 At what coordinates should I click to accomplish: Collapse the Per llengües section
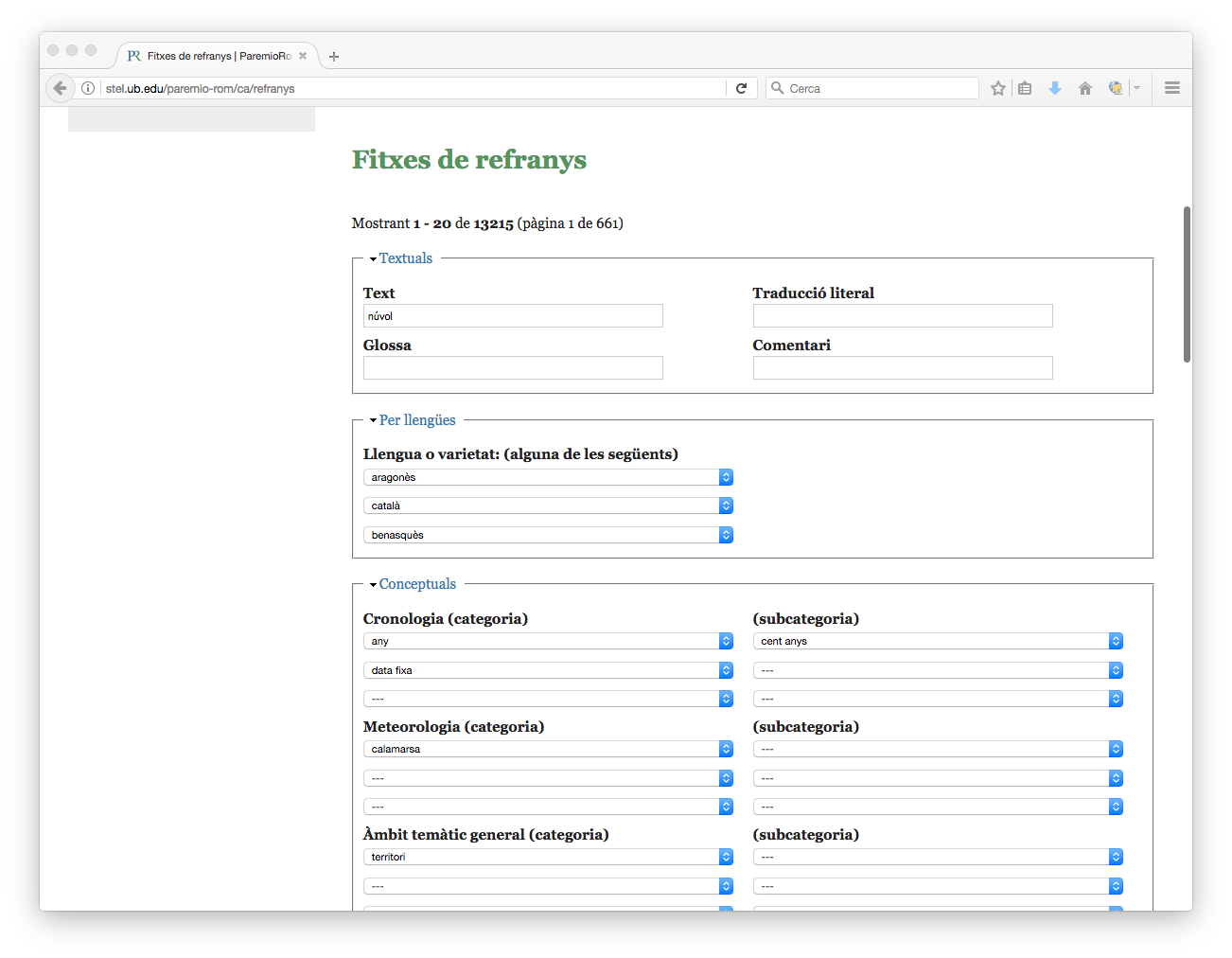pos(416,420)
